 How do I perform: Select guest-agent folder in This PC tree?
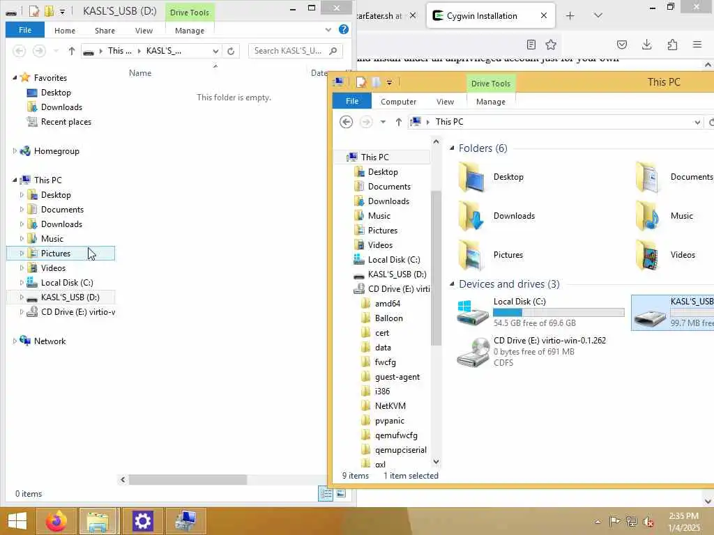point(397,377)
